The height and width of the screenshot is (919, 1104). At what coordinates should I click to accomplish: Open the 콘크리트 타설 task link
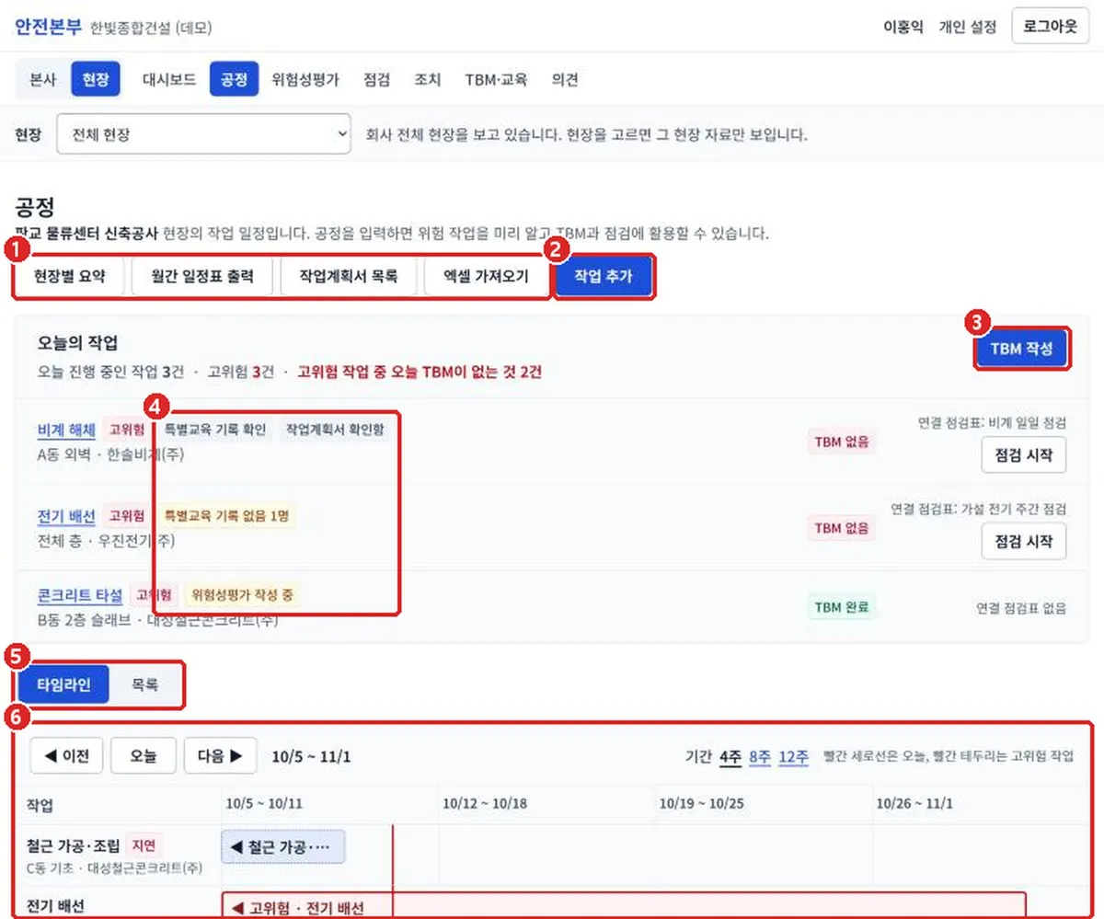pos(80,594)
